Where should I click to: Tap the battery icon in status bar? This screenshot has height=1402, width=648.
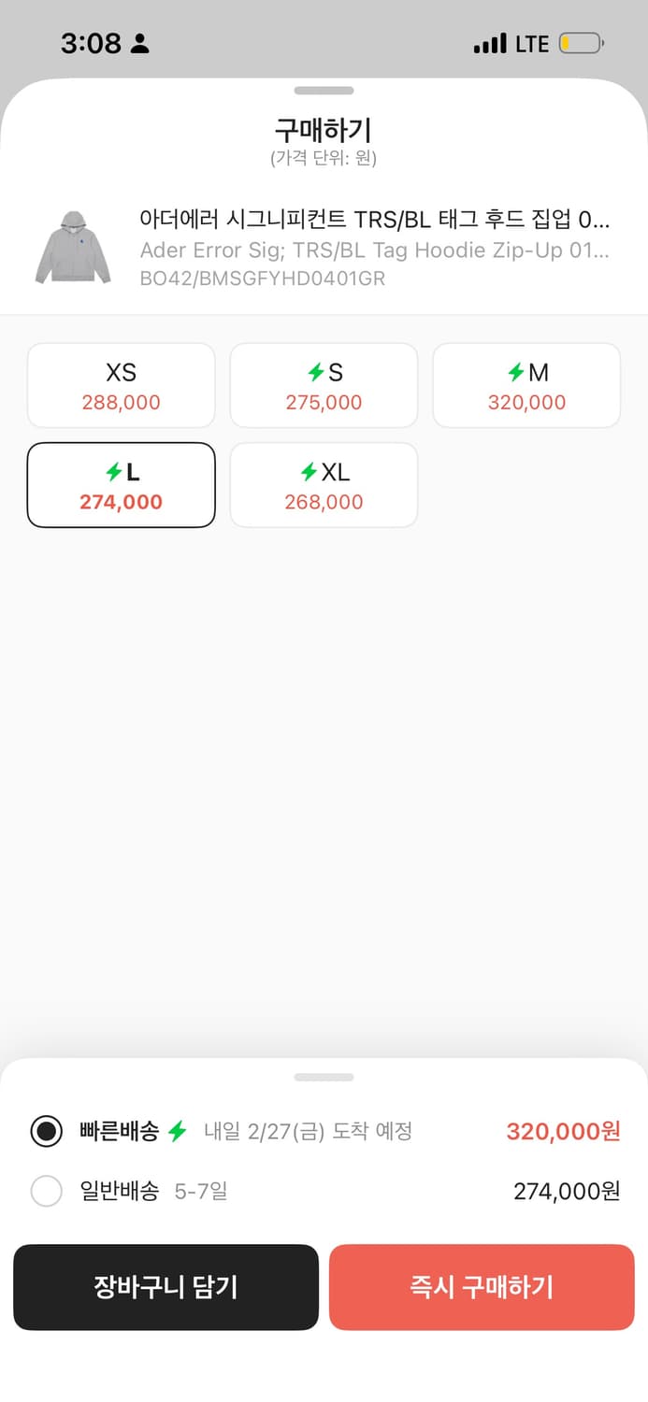click(581, 43)
